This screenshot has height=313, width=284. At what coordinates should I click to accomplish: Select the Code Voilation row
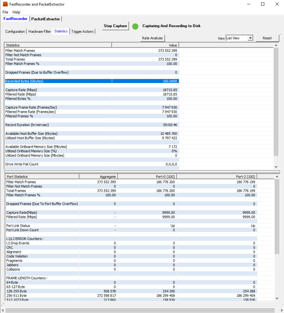(x=131, y=256)
